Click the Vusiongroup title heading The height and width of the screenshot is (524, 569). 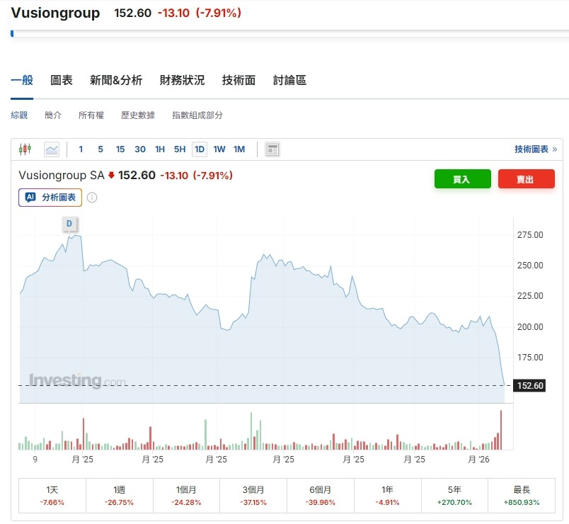tap(55, 13)
